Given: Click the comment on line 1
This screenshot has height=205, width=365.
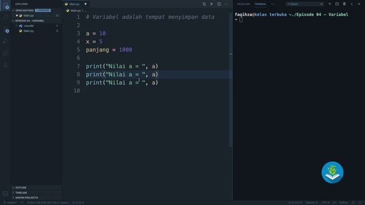Looking at the screenshot, I should 150,17.
